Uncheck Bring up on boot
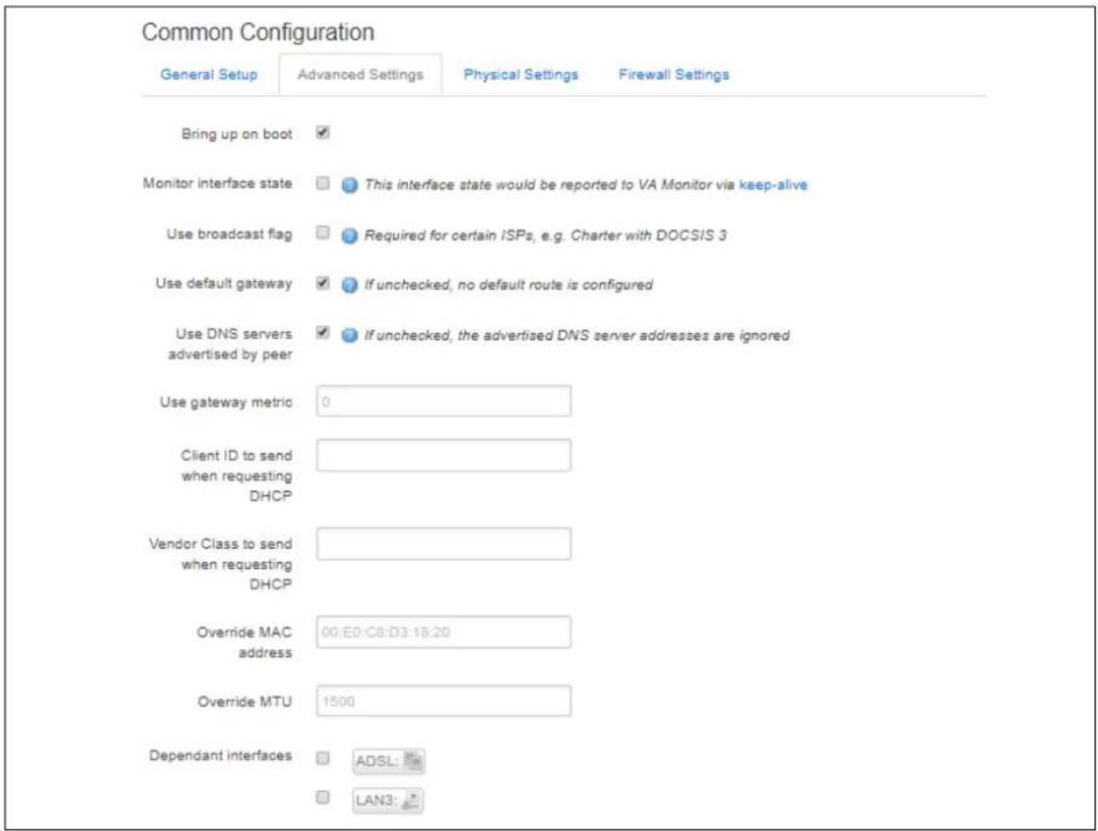This screenshot has width=1098, height=831. coord(323,132)
